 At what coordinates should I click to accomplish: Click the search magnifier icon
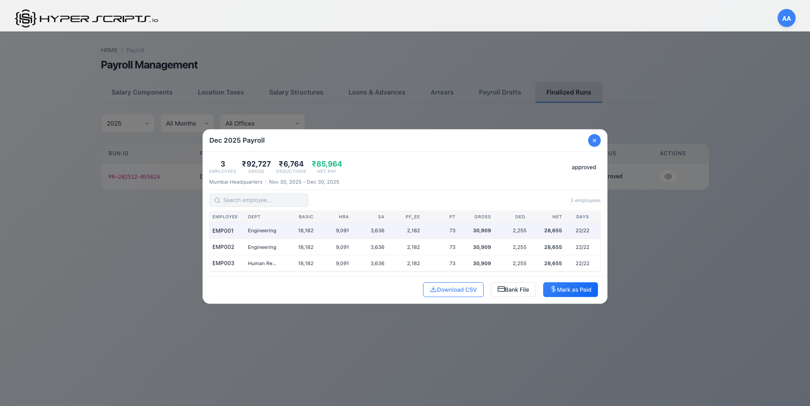pyautogui.click(x=217, y=200)
